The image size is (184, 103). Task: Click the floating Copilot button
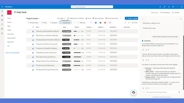(x=133, y=92)
